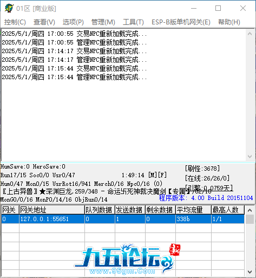Click log scrollbar up arrow
256x278 pixels.
[250, 34]
